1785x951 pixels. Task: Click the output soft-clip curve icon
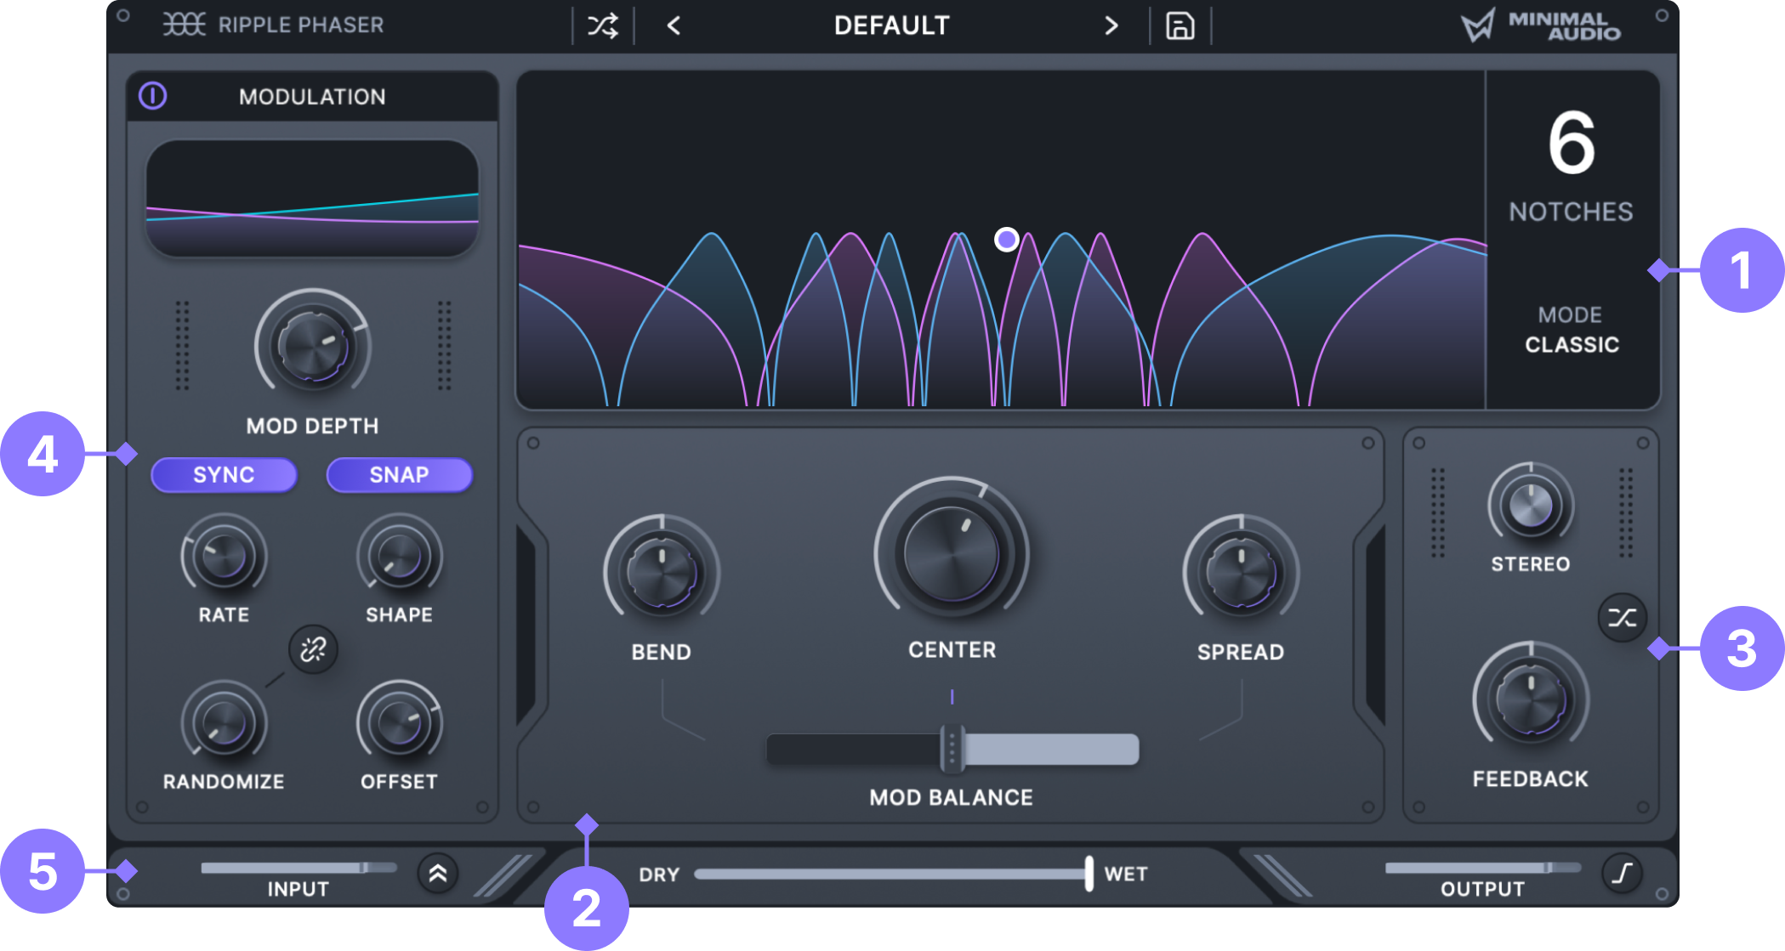point(1622,873)
